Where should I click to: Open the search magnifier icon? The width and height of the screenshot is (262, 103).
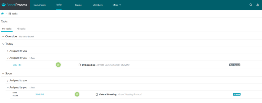(x=251, y=5)
